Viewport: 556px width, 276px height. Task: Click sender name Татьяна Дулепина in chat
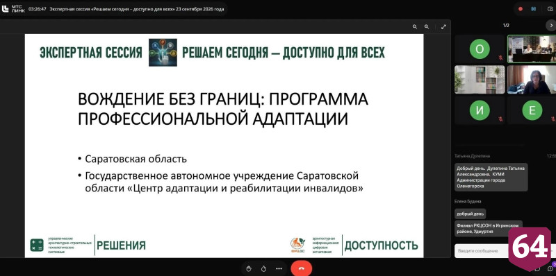pyautogui.click(x=473, y=156)
